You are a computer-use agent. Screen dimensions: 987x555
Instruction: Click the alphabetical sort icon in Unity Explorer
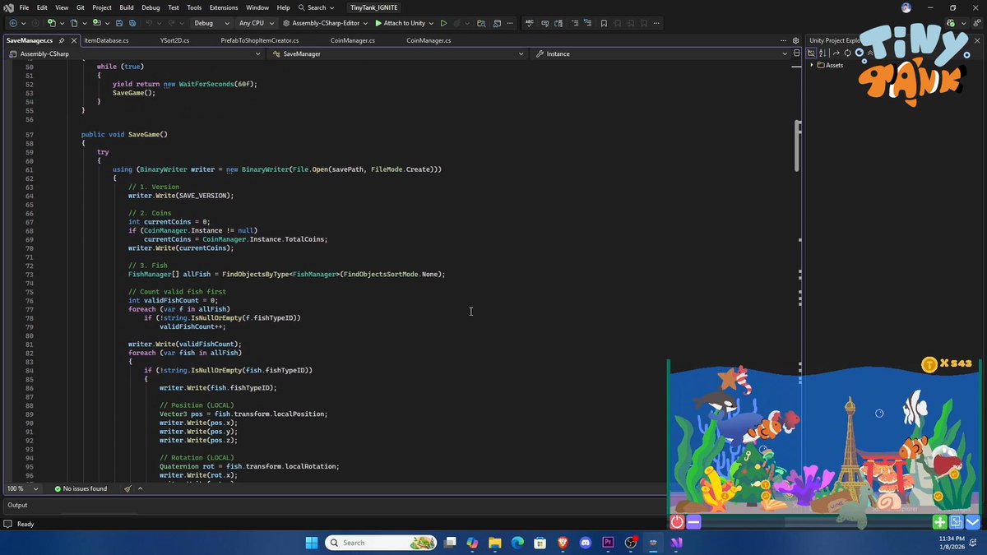click(822, 53)
